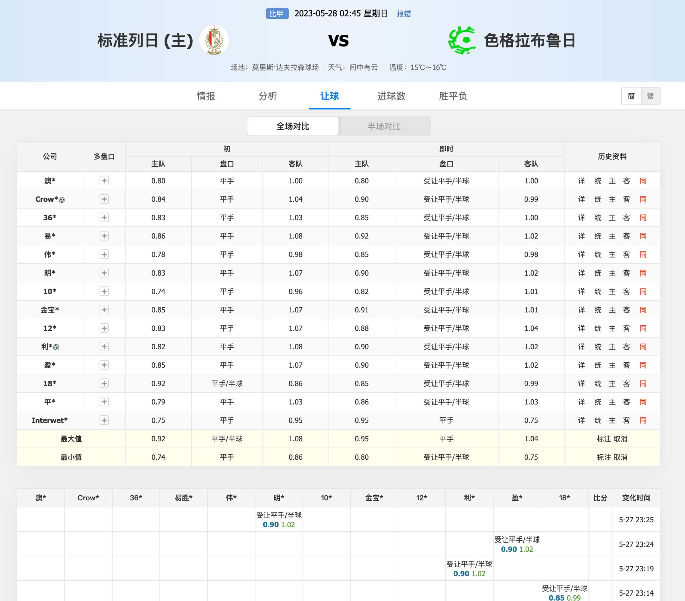Click the 易胜* header in change table
Viewport: 685px width, 601px height.
(184, 498)
